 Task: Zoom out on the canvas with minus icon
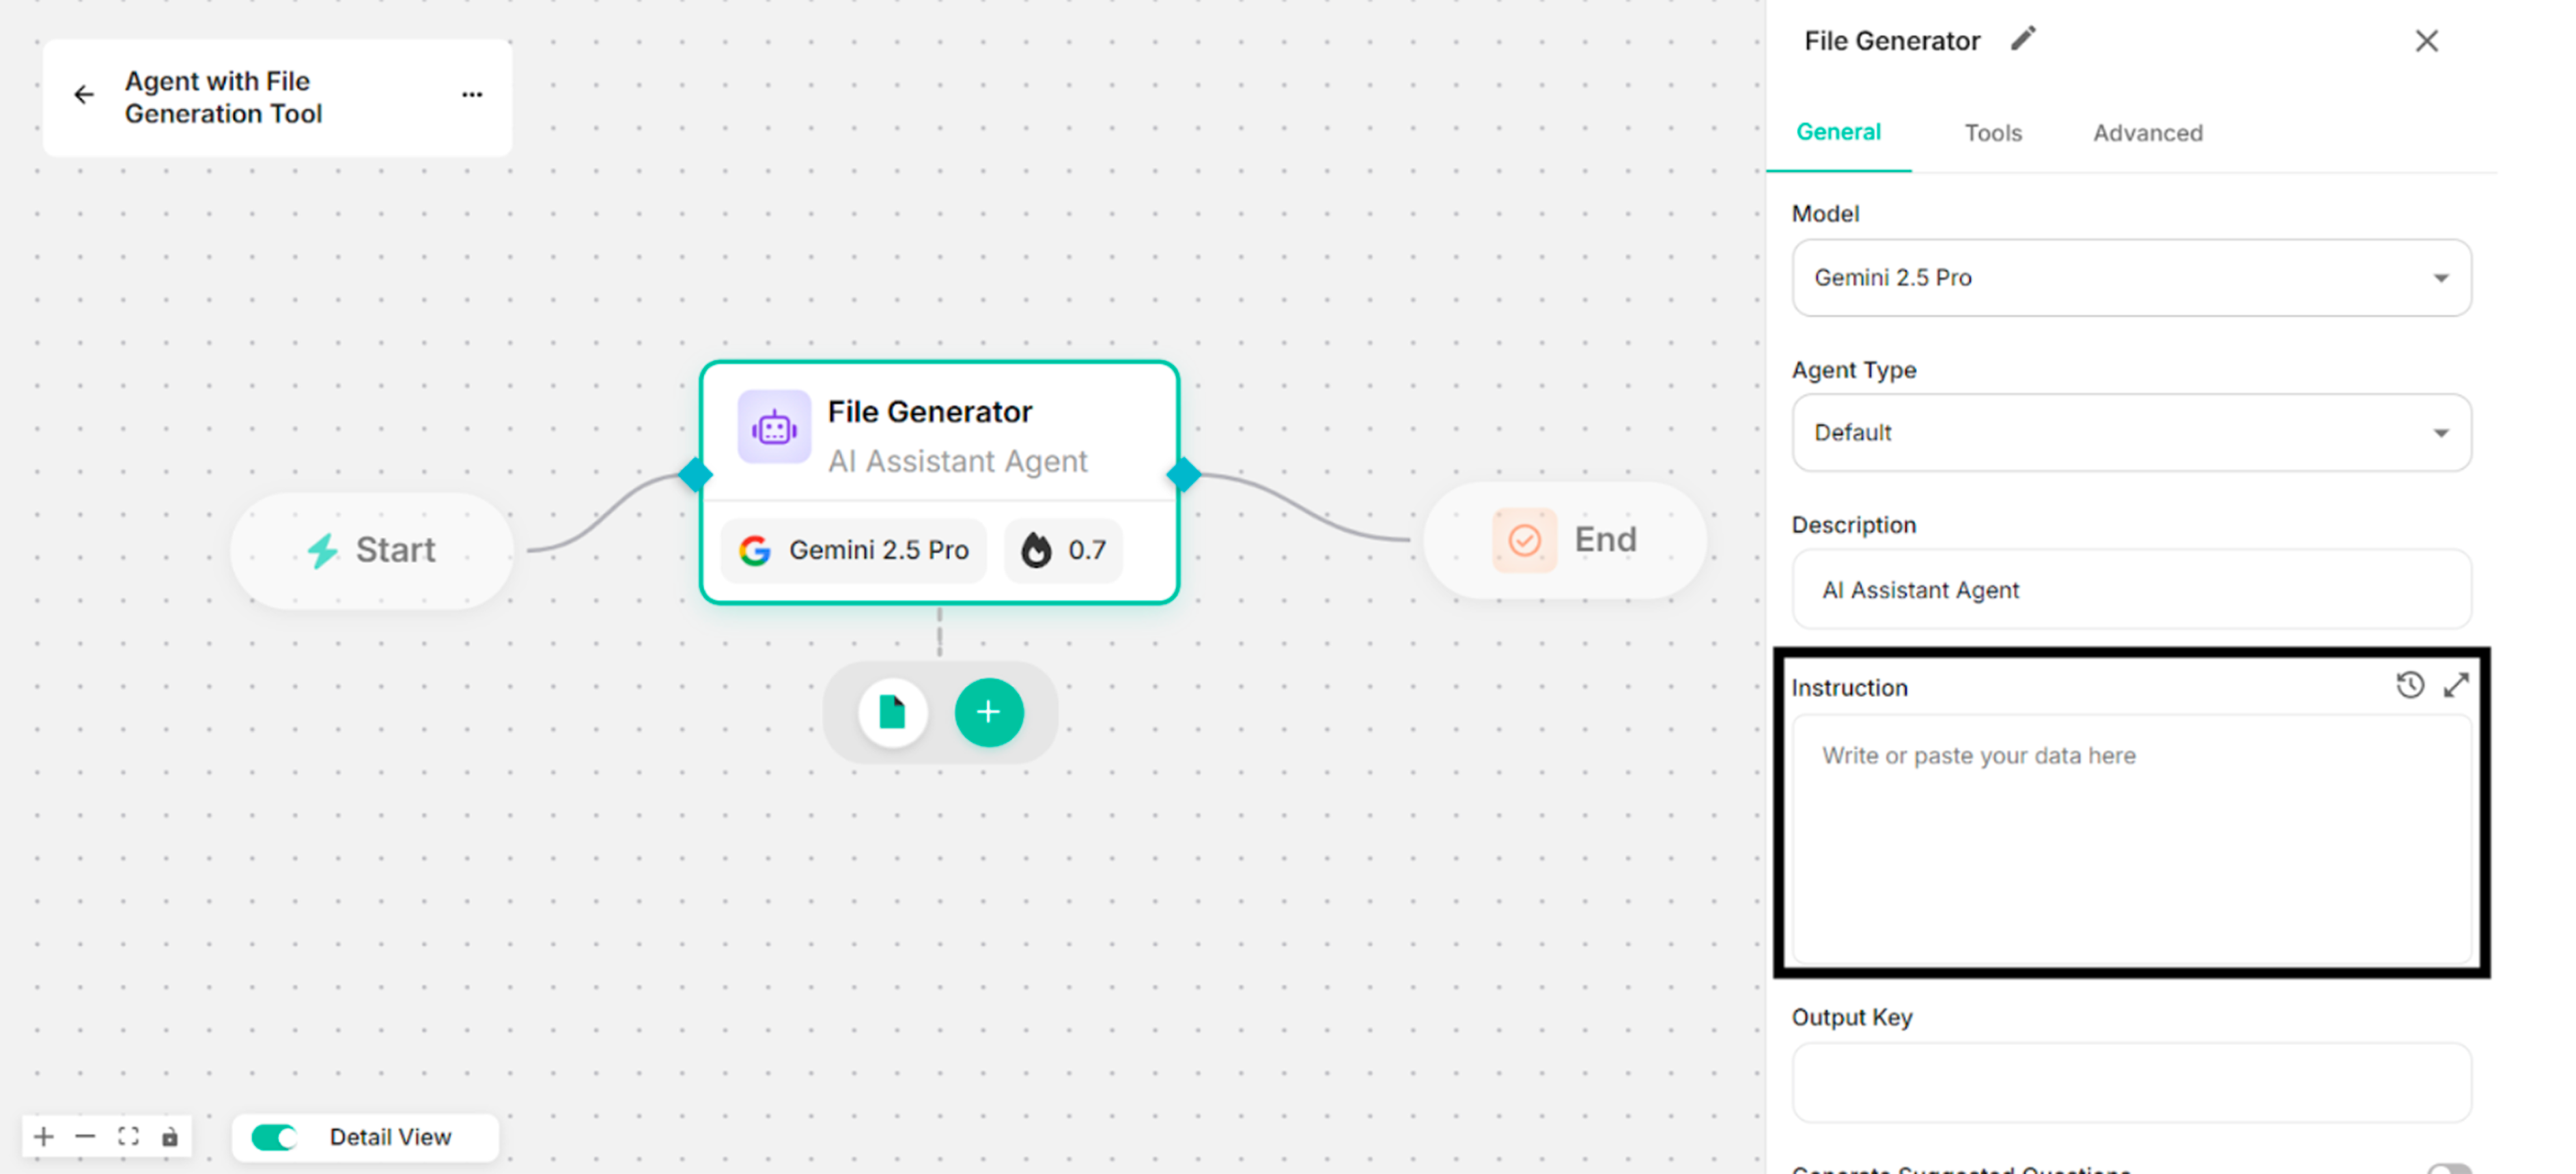coord(85,1136)
